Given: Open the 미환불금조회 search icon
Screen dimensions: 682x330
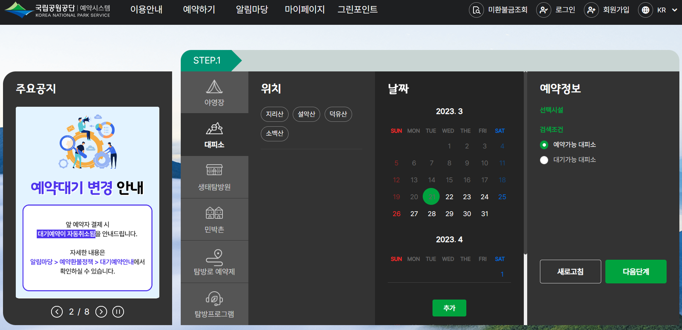Looking at the screenshot, I should 476,10.
